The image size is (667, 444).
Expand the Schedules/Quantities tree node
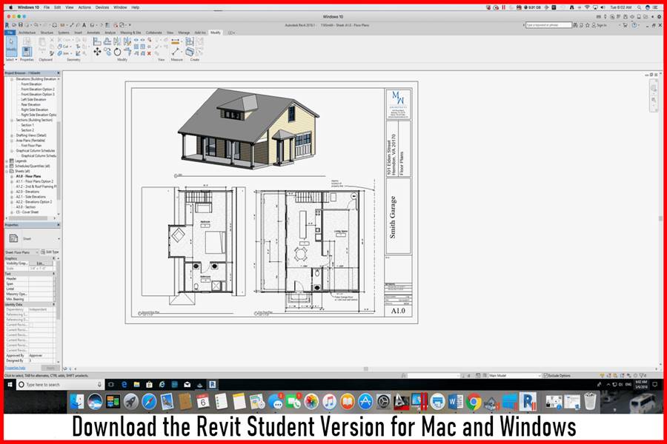7,166
